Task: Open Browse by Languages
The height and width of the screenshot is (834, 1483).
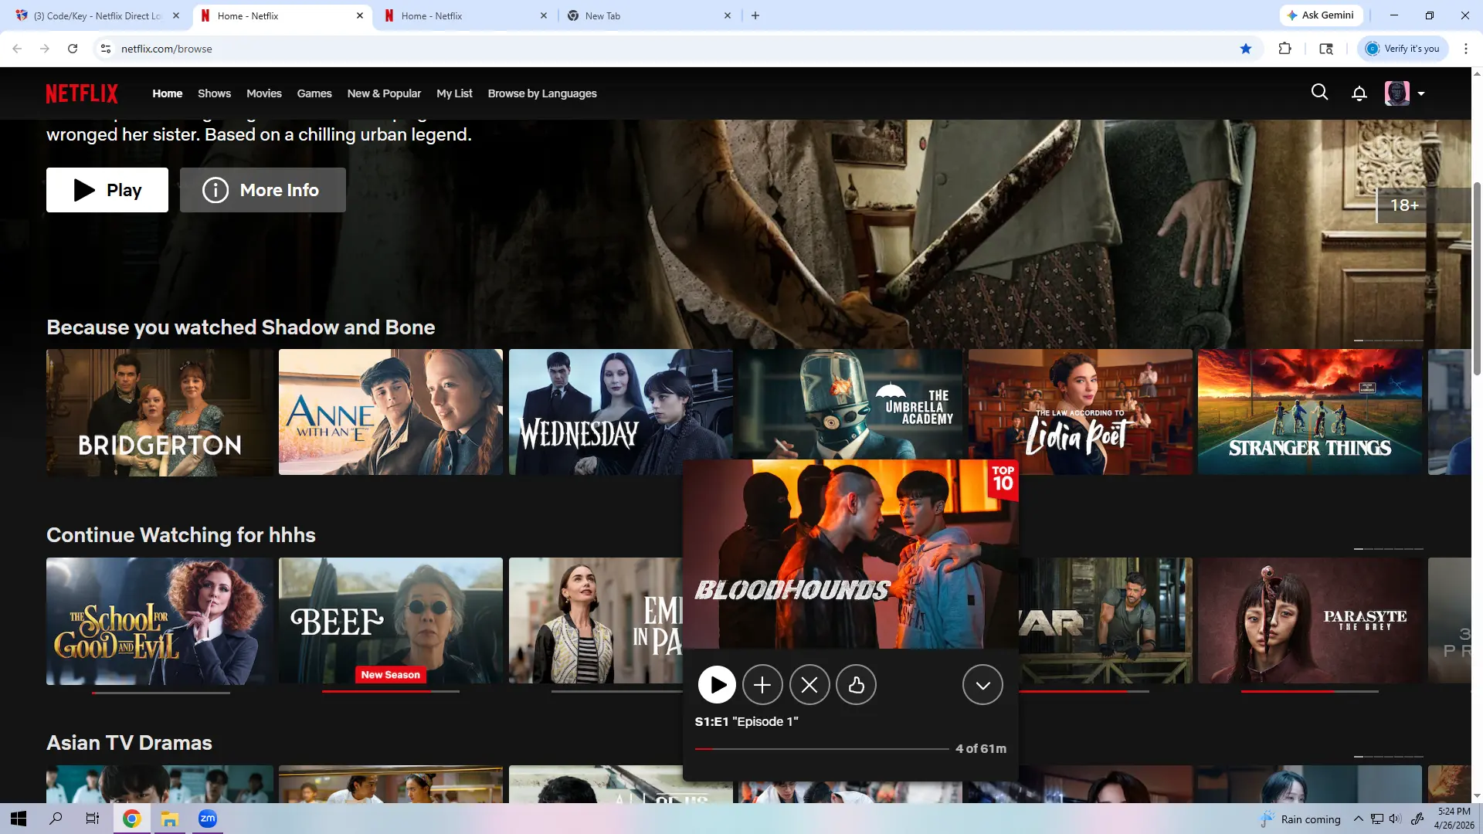Action: coord(542,93)
